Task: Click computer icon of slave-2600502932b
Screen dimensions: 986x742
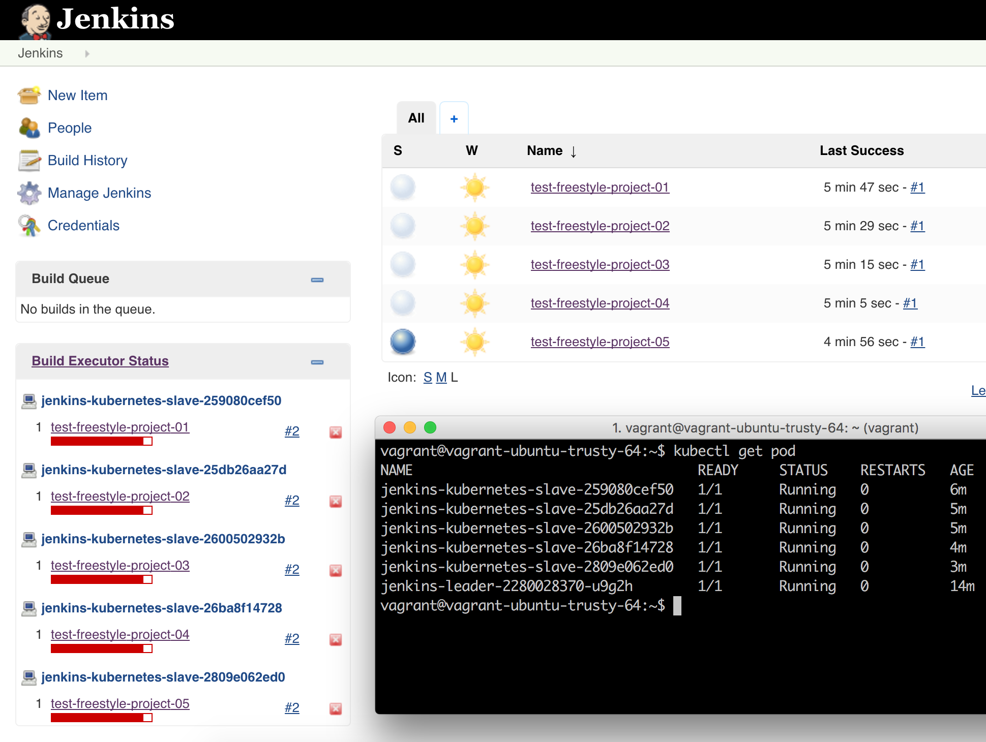Action: 29,539
